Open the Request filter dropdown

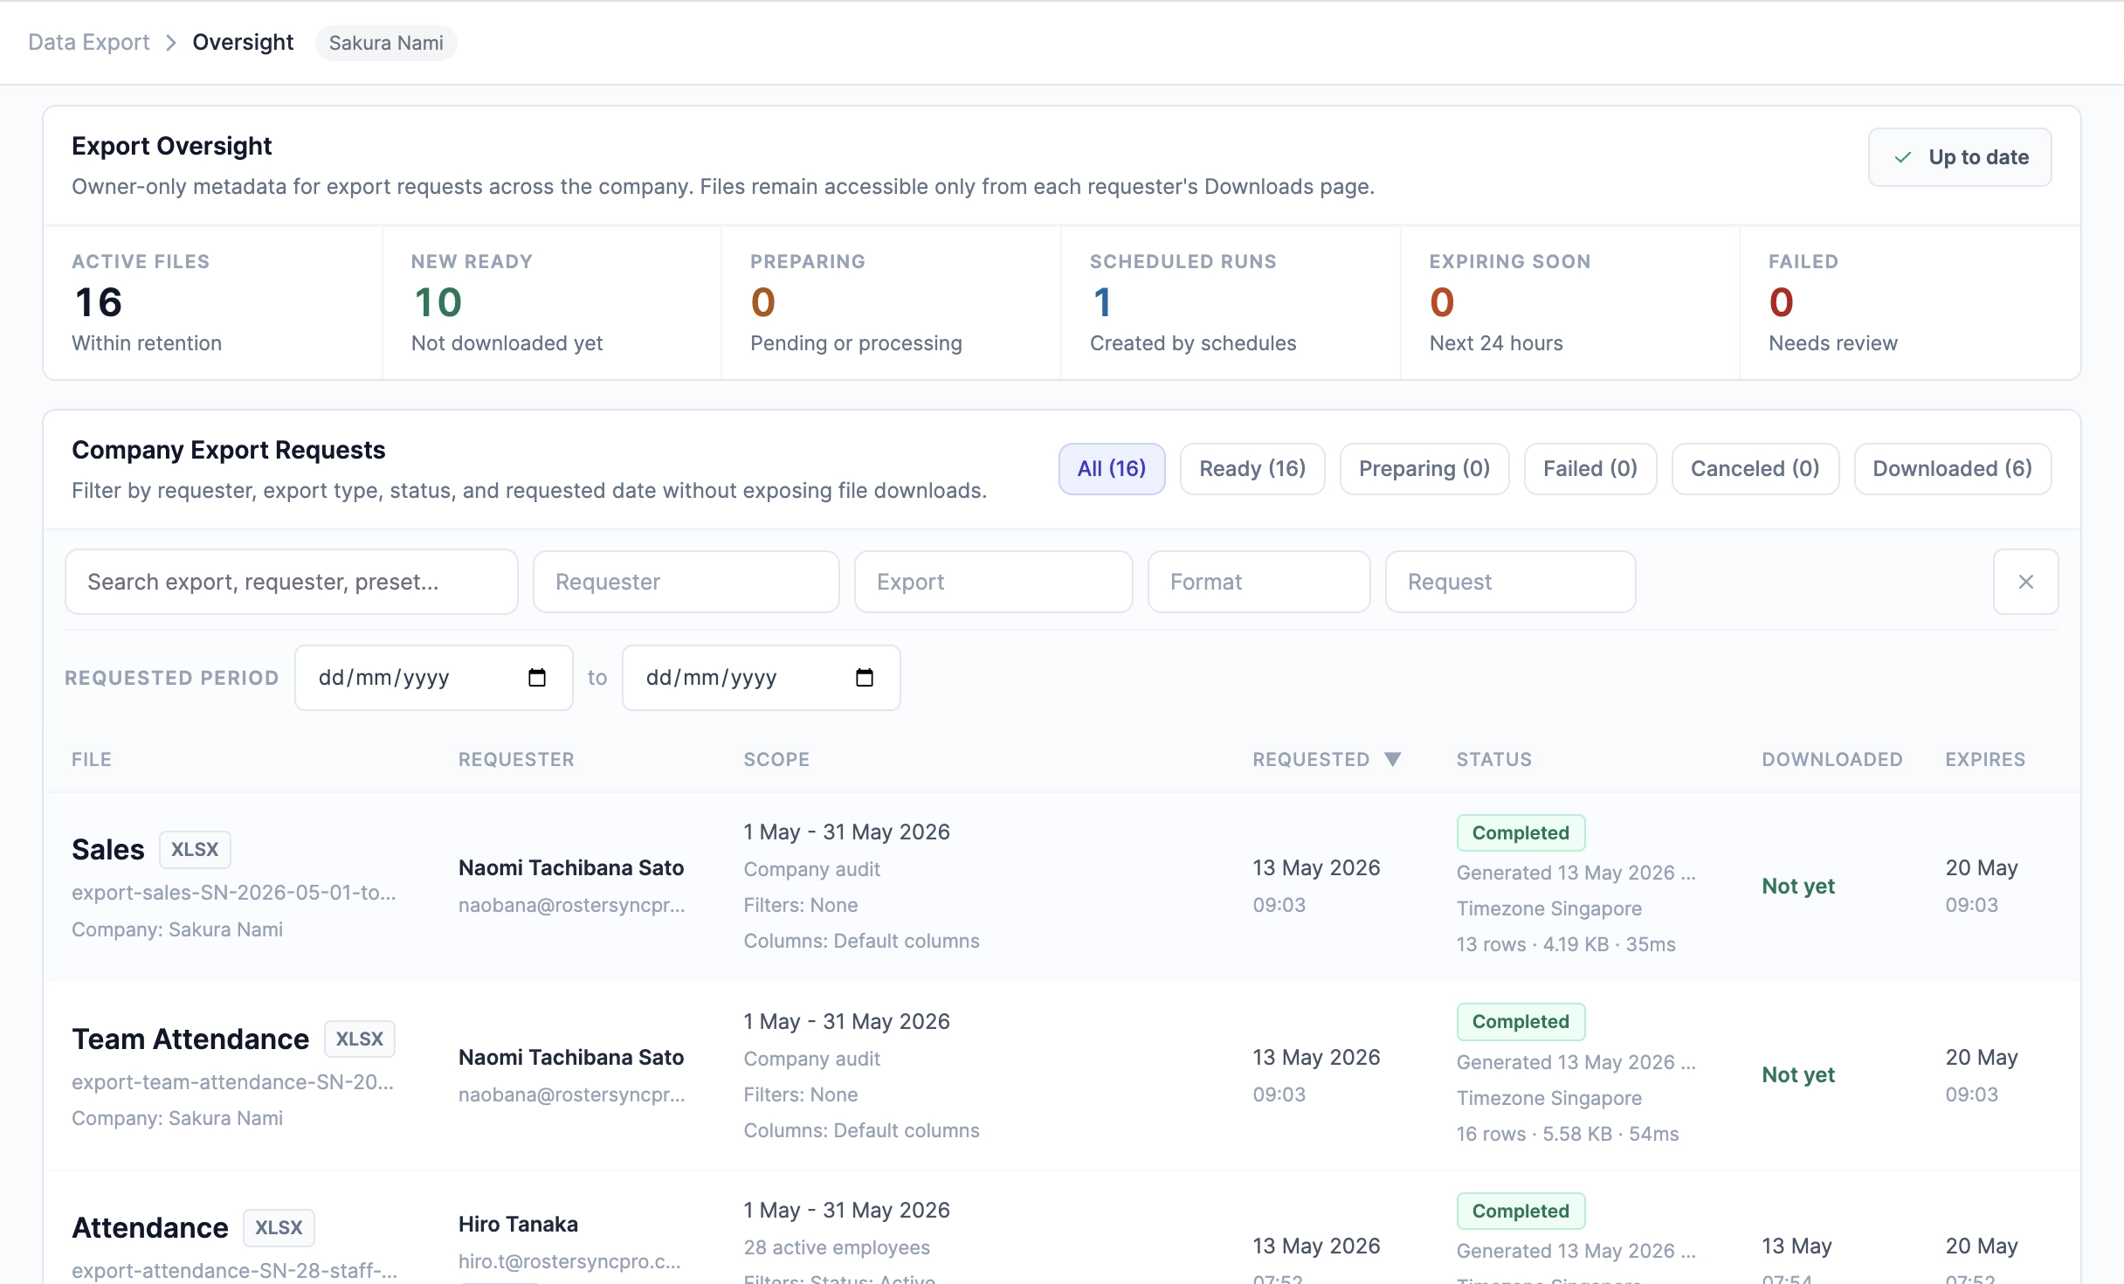(x=1511, y=582)
